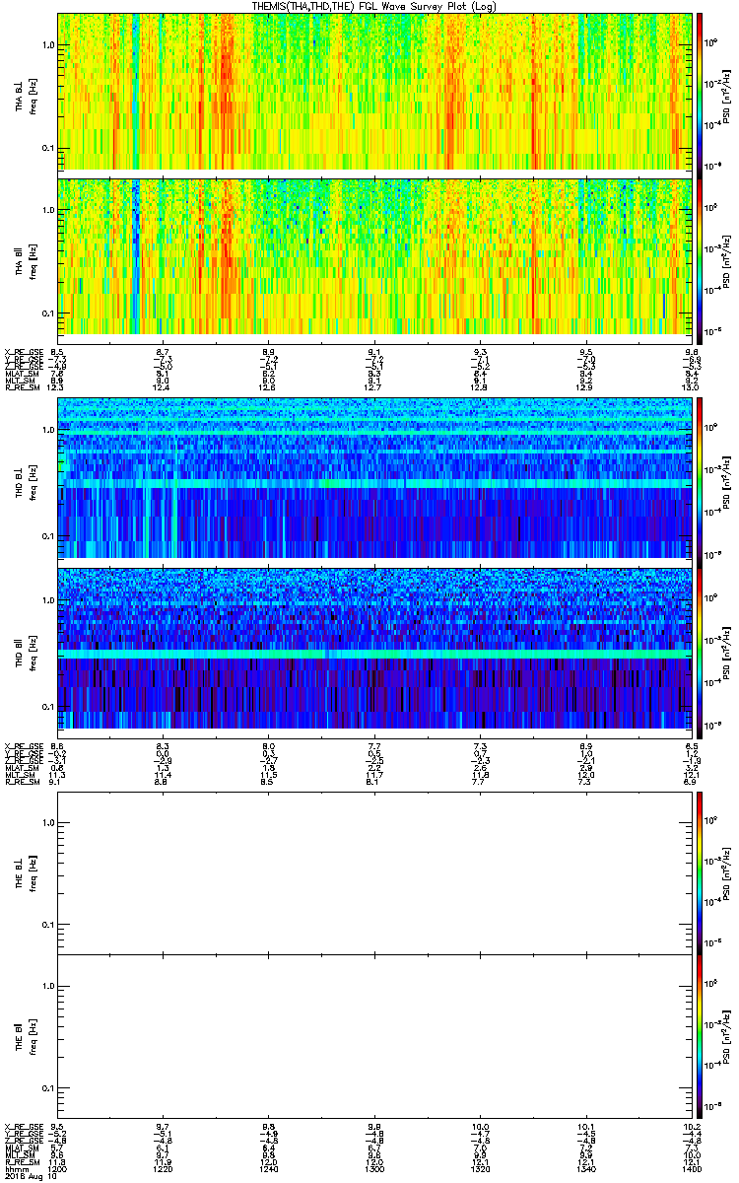This screenshot has height=1183, width=739.
Task: Click the X_RE_GSE label under the THE panels
Action: pyautogui.click(x=23, y=1128)
